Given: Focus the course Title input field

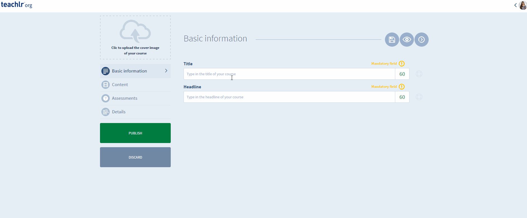Looking at the screenshot, I should point(289,74).
